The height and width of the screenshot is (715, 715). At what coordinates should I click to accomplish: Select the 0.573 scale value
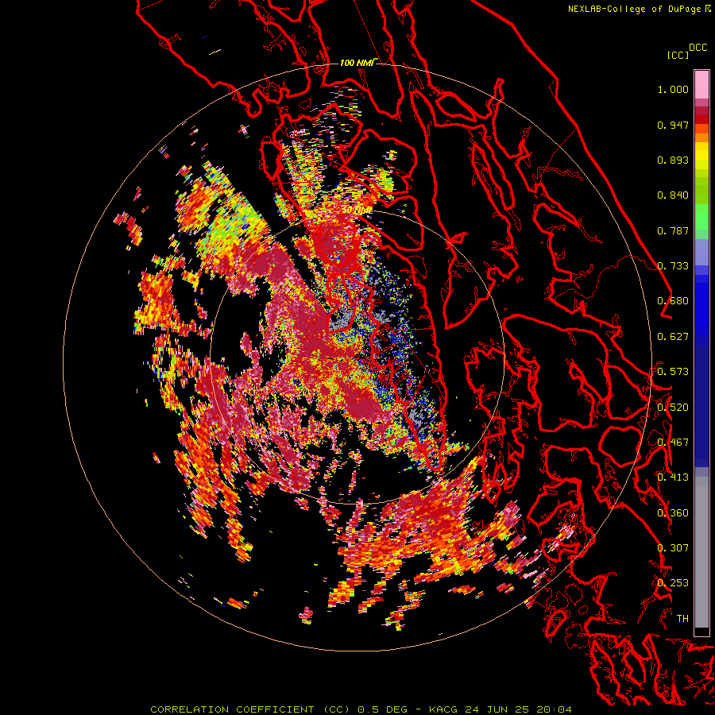pos(673,372)
